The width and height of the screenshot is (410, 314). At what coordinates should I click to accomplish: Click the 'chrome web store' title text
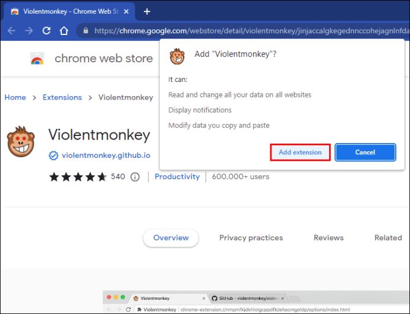(x=103, y=58)
